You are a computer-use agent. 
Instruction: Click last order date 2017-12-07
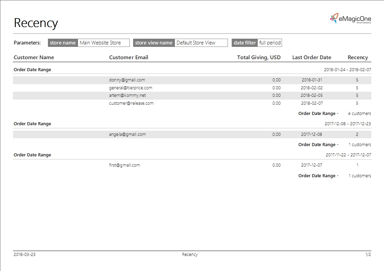click(311, 165)
